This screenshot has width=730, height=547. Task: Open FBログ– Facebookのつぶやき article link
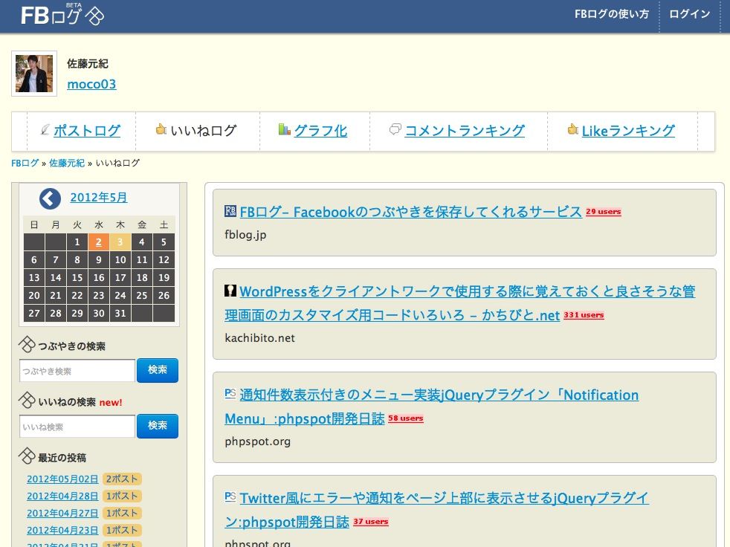point(410,212)
